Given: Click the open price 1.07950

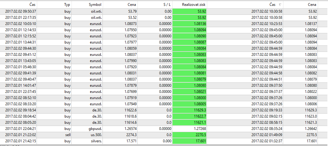Looking at the screenshot, I should [x=130, y=30].
